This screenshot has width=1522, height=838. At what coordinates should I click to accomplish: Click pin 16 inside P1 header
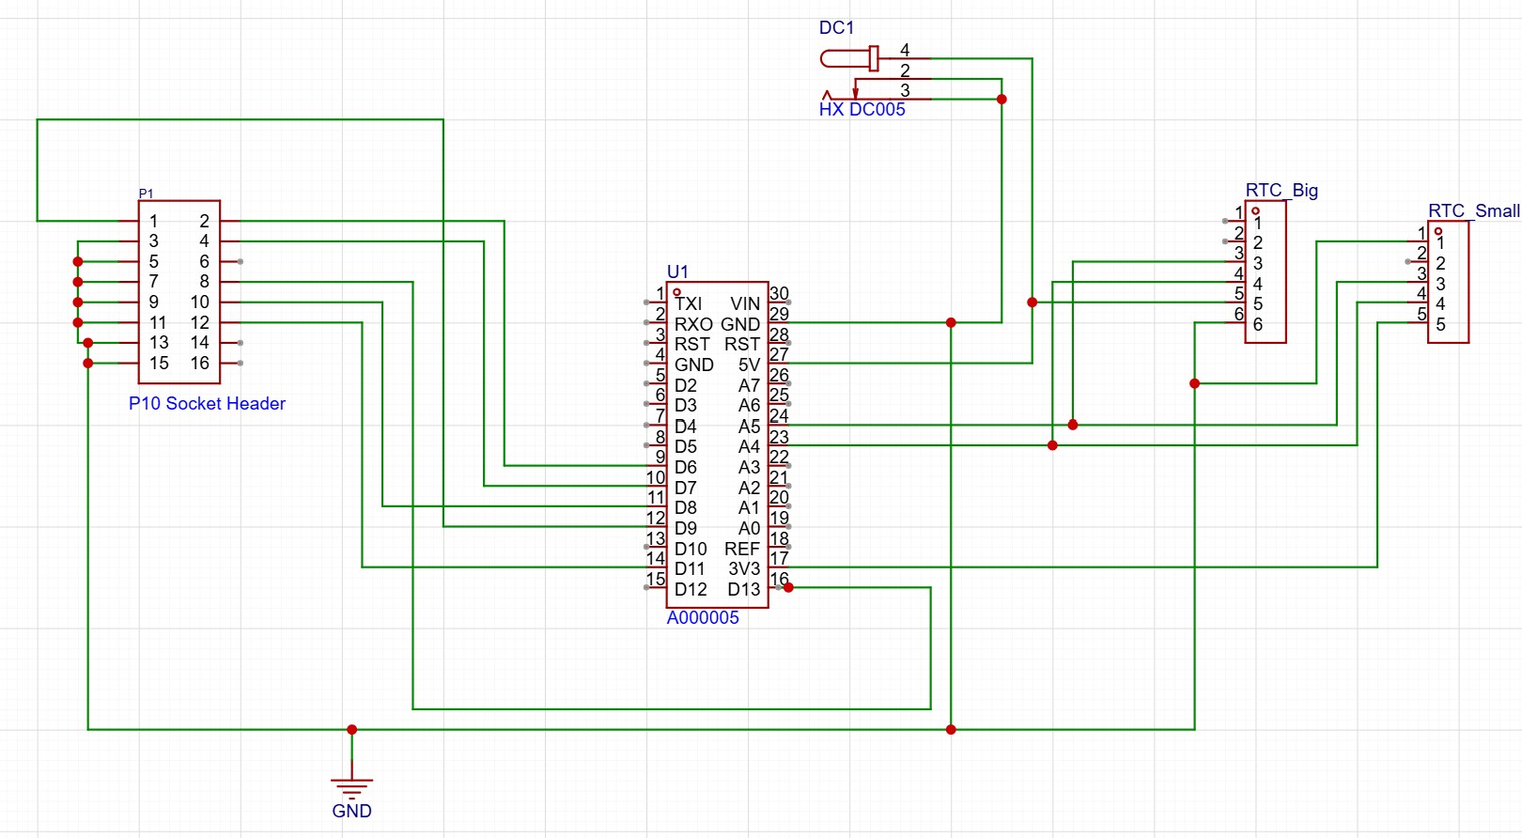coord(200,364)
